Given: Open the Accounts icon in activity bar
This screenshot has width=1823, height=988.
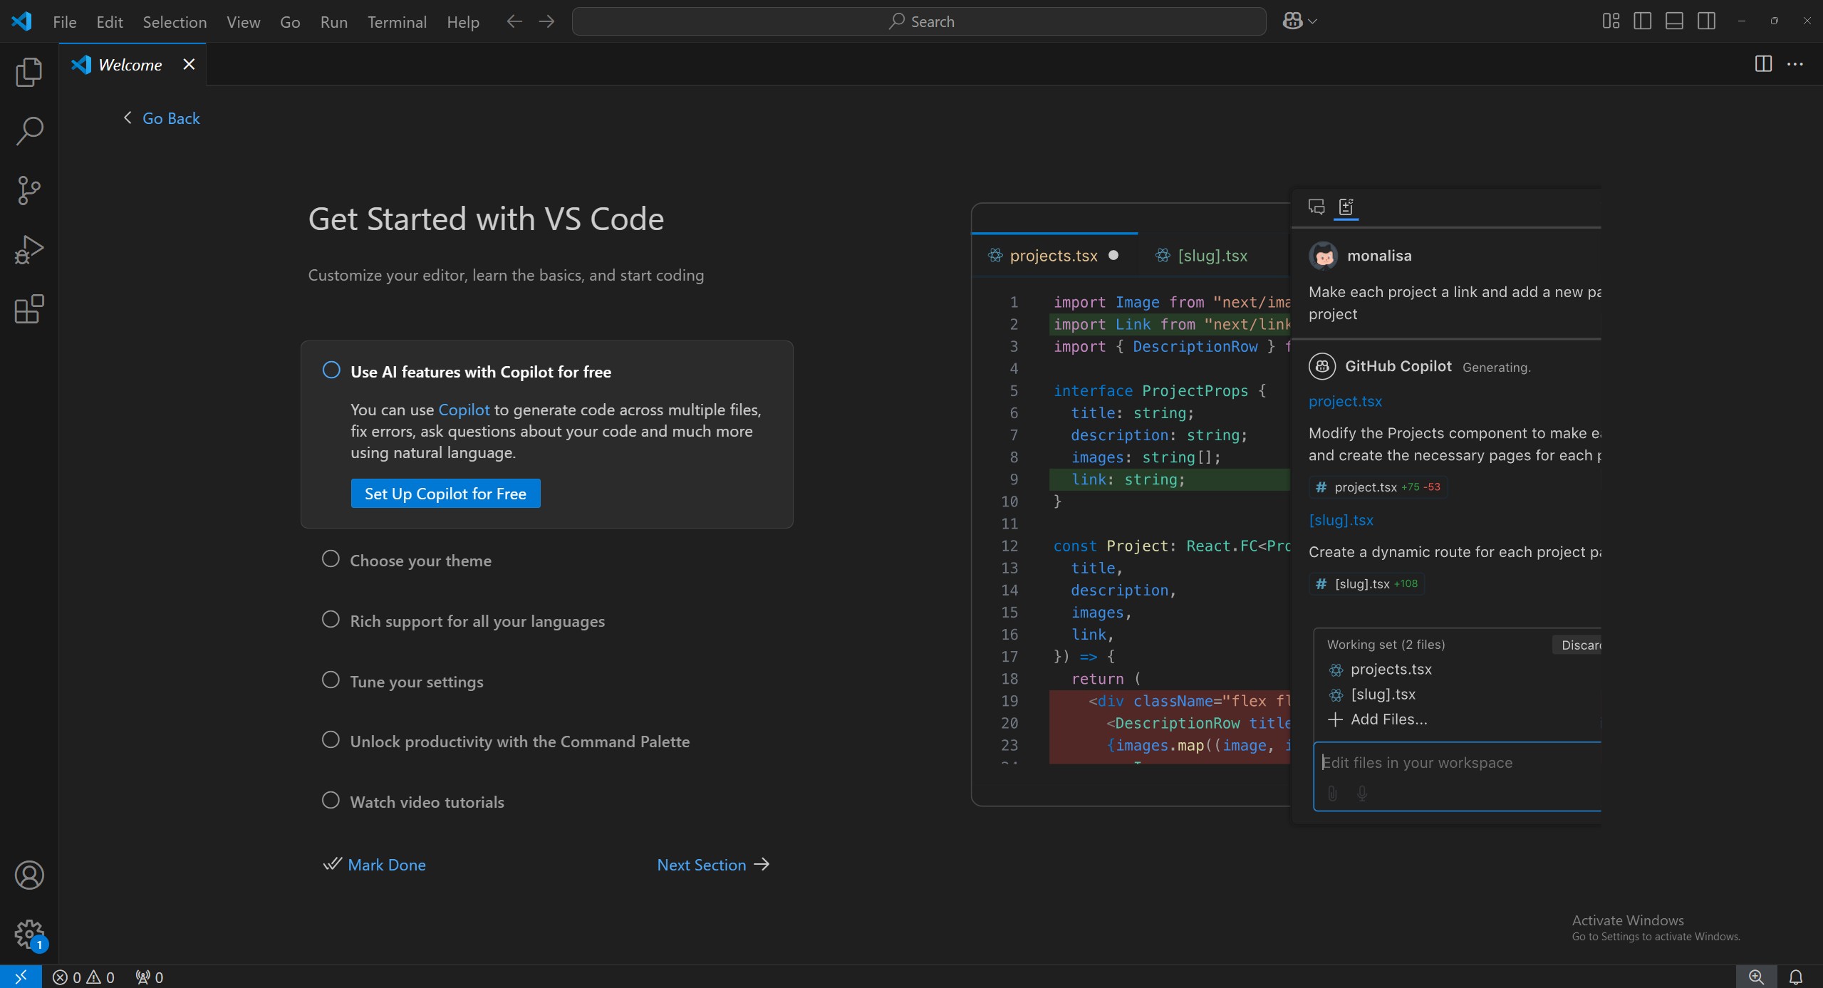Looking at the screenshot, I should [28, 875].
